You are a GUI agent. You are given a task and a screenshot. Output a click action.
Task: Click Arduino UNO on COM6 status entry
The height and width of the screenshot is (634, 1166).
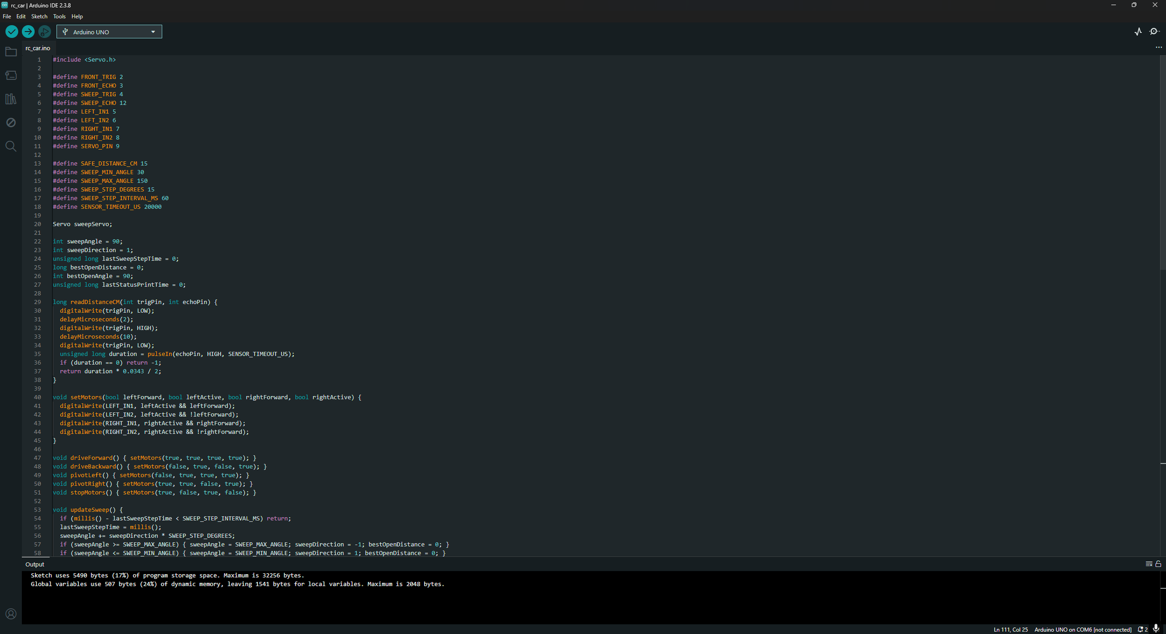(x=1083, y=629)
